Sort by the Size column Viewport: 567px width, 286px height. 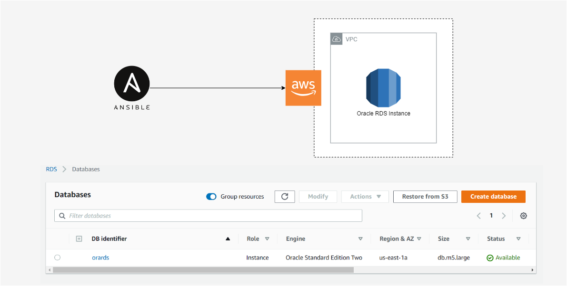click(x=468, y=239)
